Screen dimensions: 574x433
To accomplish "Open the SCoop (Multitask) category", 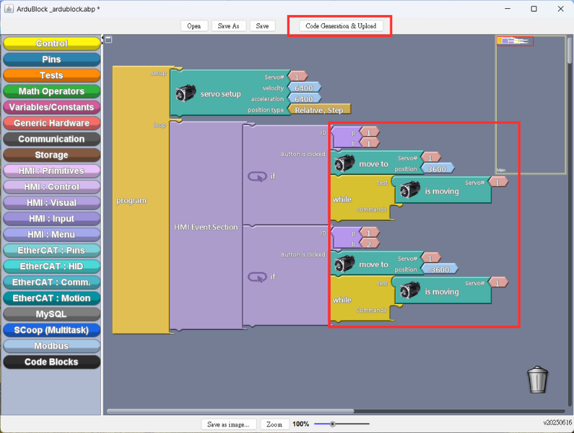I will [51, 330].
